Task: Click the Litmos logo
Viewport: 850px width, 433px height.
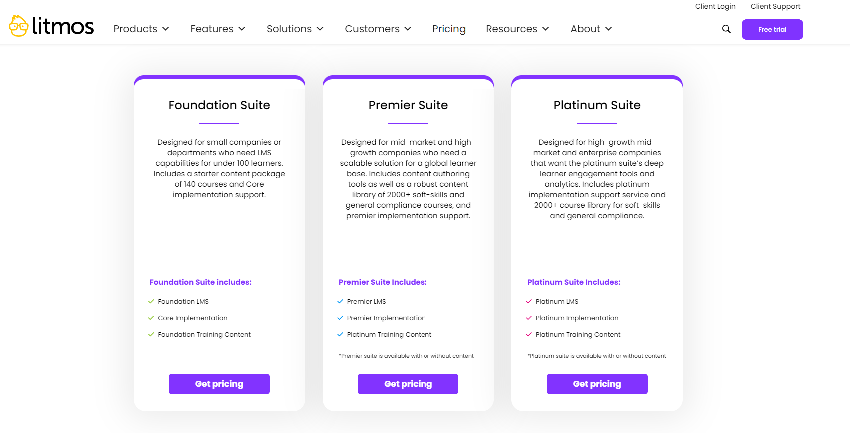Action: [x=51, y=26]
